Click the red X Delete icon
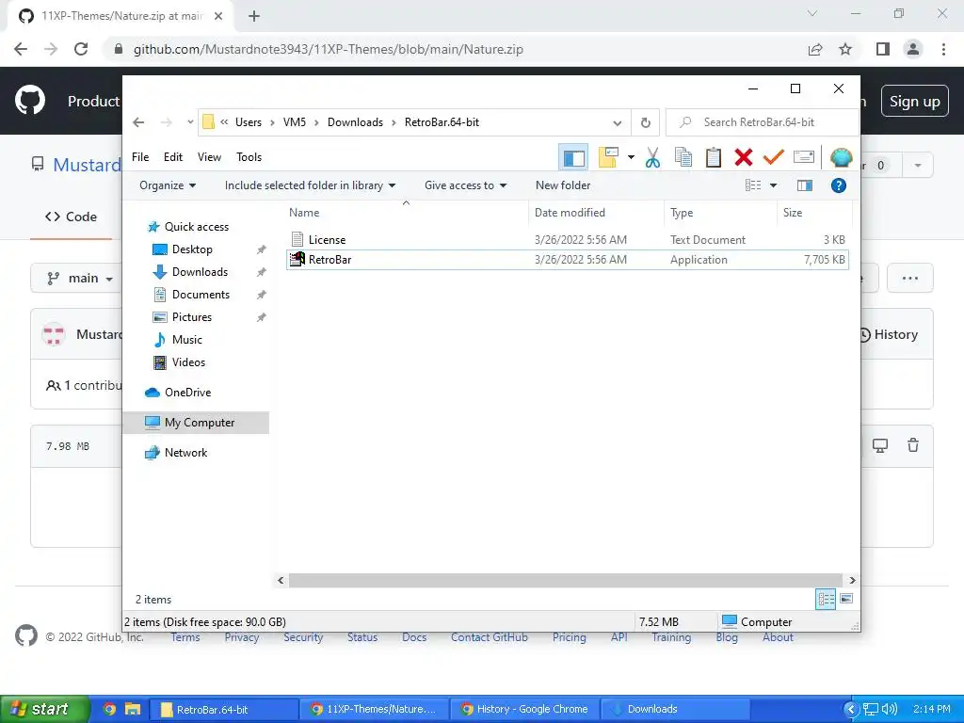964x723 pixels. [744, 157]
